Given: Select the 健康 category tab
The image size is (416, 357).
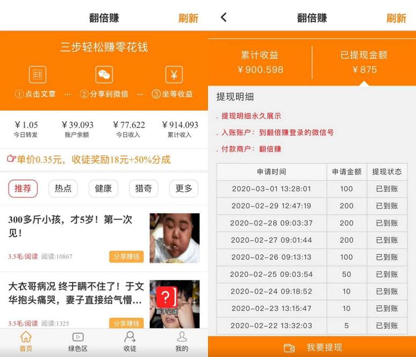Looking at the screenshot, I should click(103, 188).
